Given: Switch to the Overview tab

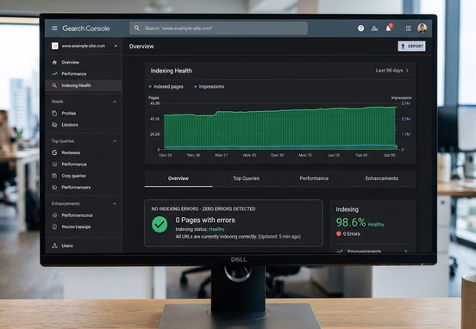Looking at the screenshot, I should (178, 178).
